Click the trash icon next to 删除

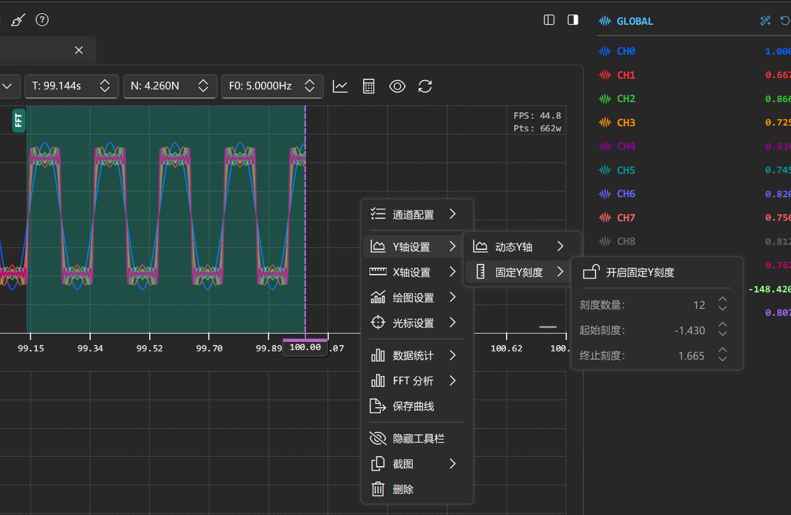378,490
